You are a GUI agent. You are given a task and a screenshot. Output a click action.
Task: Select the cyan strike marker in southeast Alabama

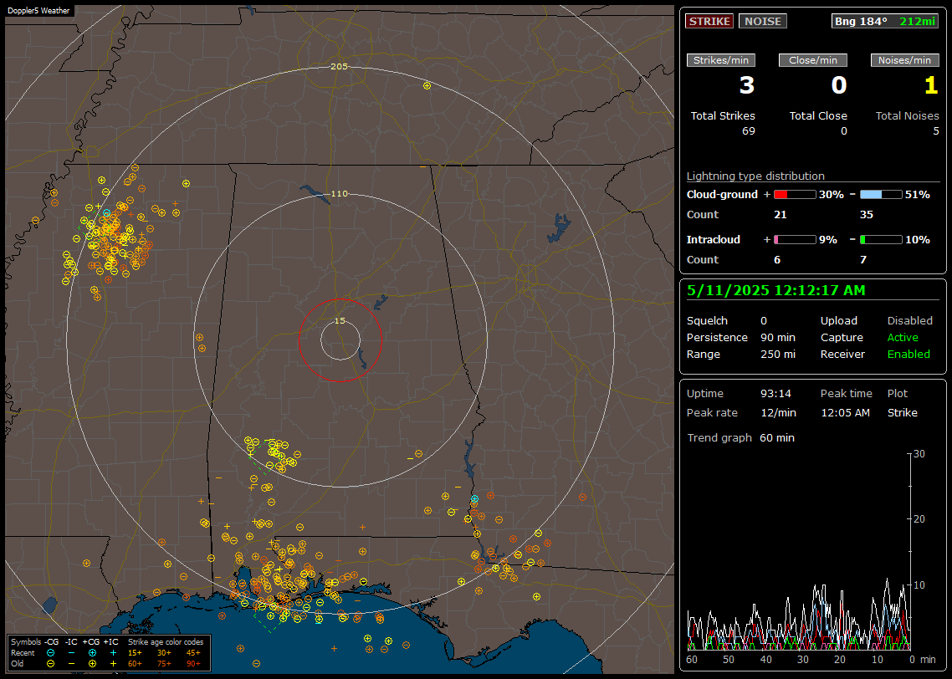click(475, 498)
